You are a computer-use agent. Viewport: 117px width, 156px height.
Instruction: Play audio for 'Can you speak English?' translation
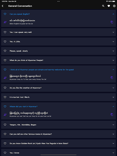tap(5, 22)
